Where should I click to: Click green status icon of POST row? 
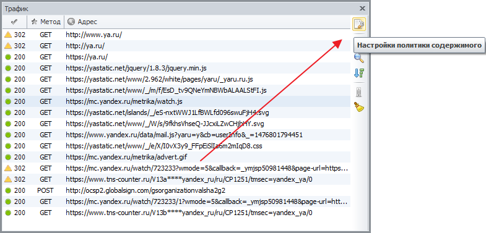(x=8, y=190)
